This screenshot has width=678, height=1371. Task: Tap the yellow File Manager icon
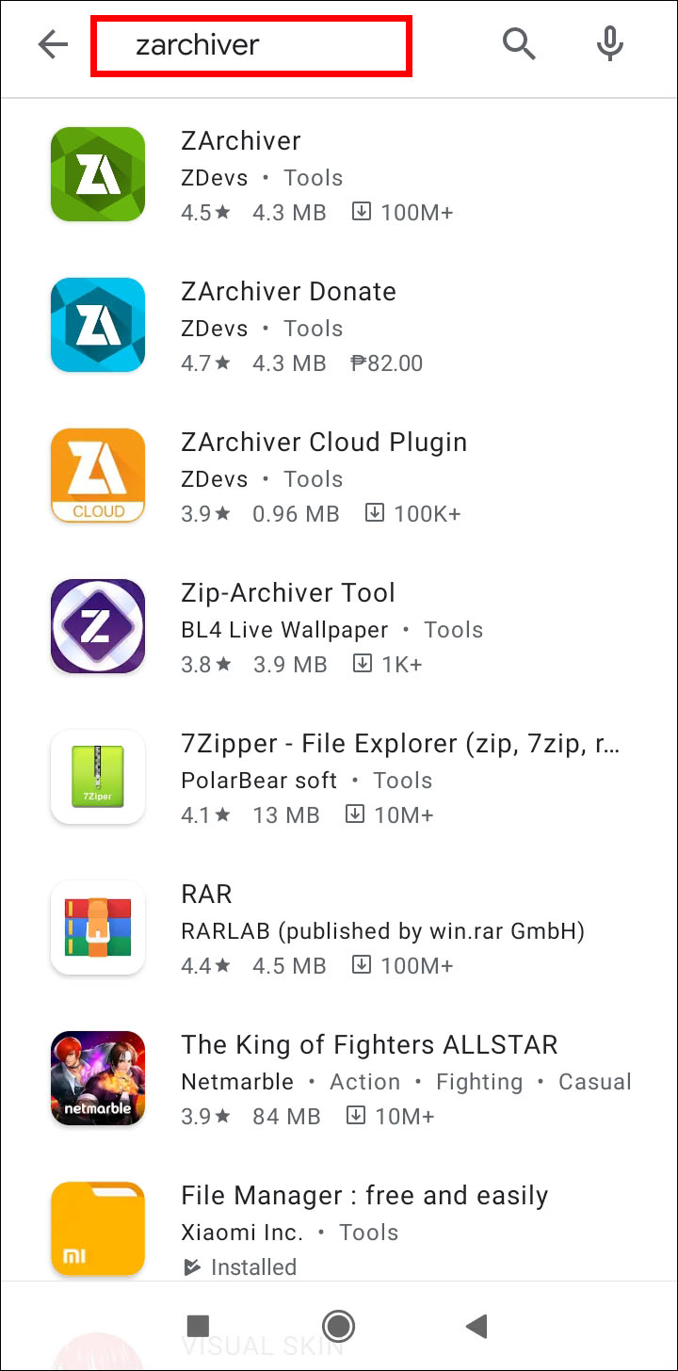[x=98, y=1229]
